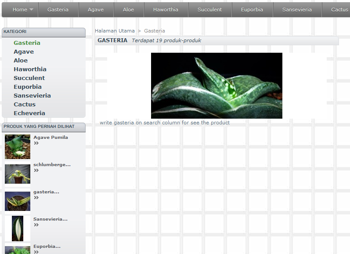Open the gasteria... viewed product thumbnail
The image size is (350, 254).
[18, 201]
